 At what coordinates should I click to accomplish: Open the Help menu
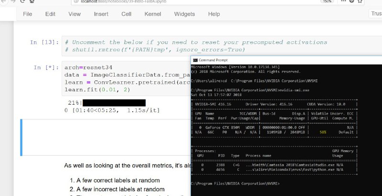(x=214, y=14)
